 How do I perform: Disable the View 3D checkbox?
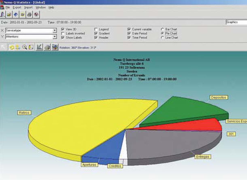click(62, 30)
